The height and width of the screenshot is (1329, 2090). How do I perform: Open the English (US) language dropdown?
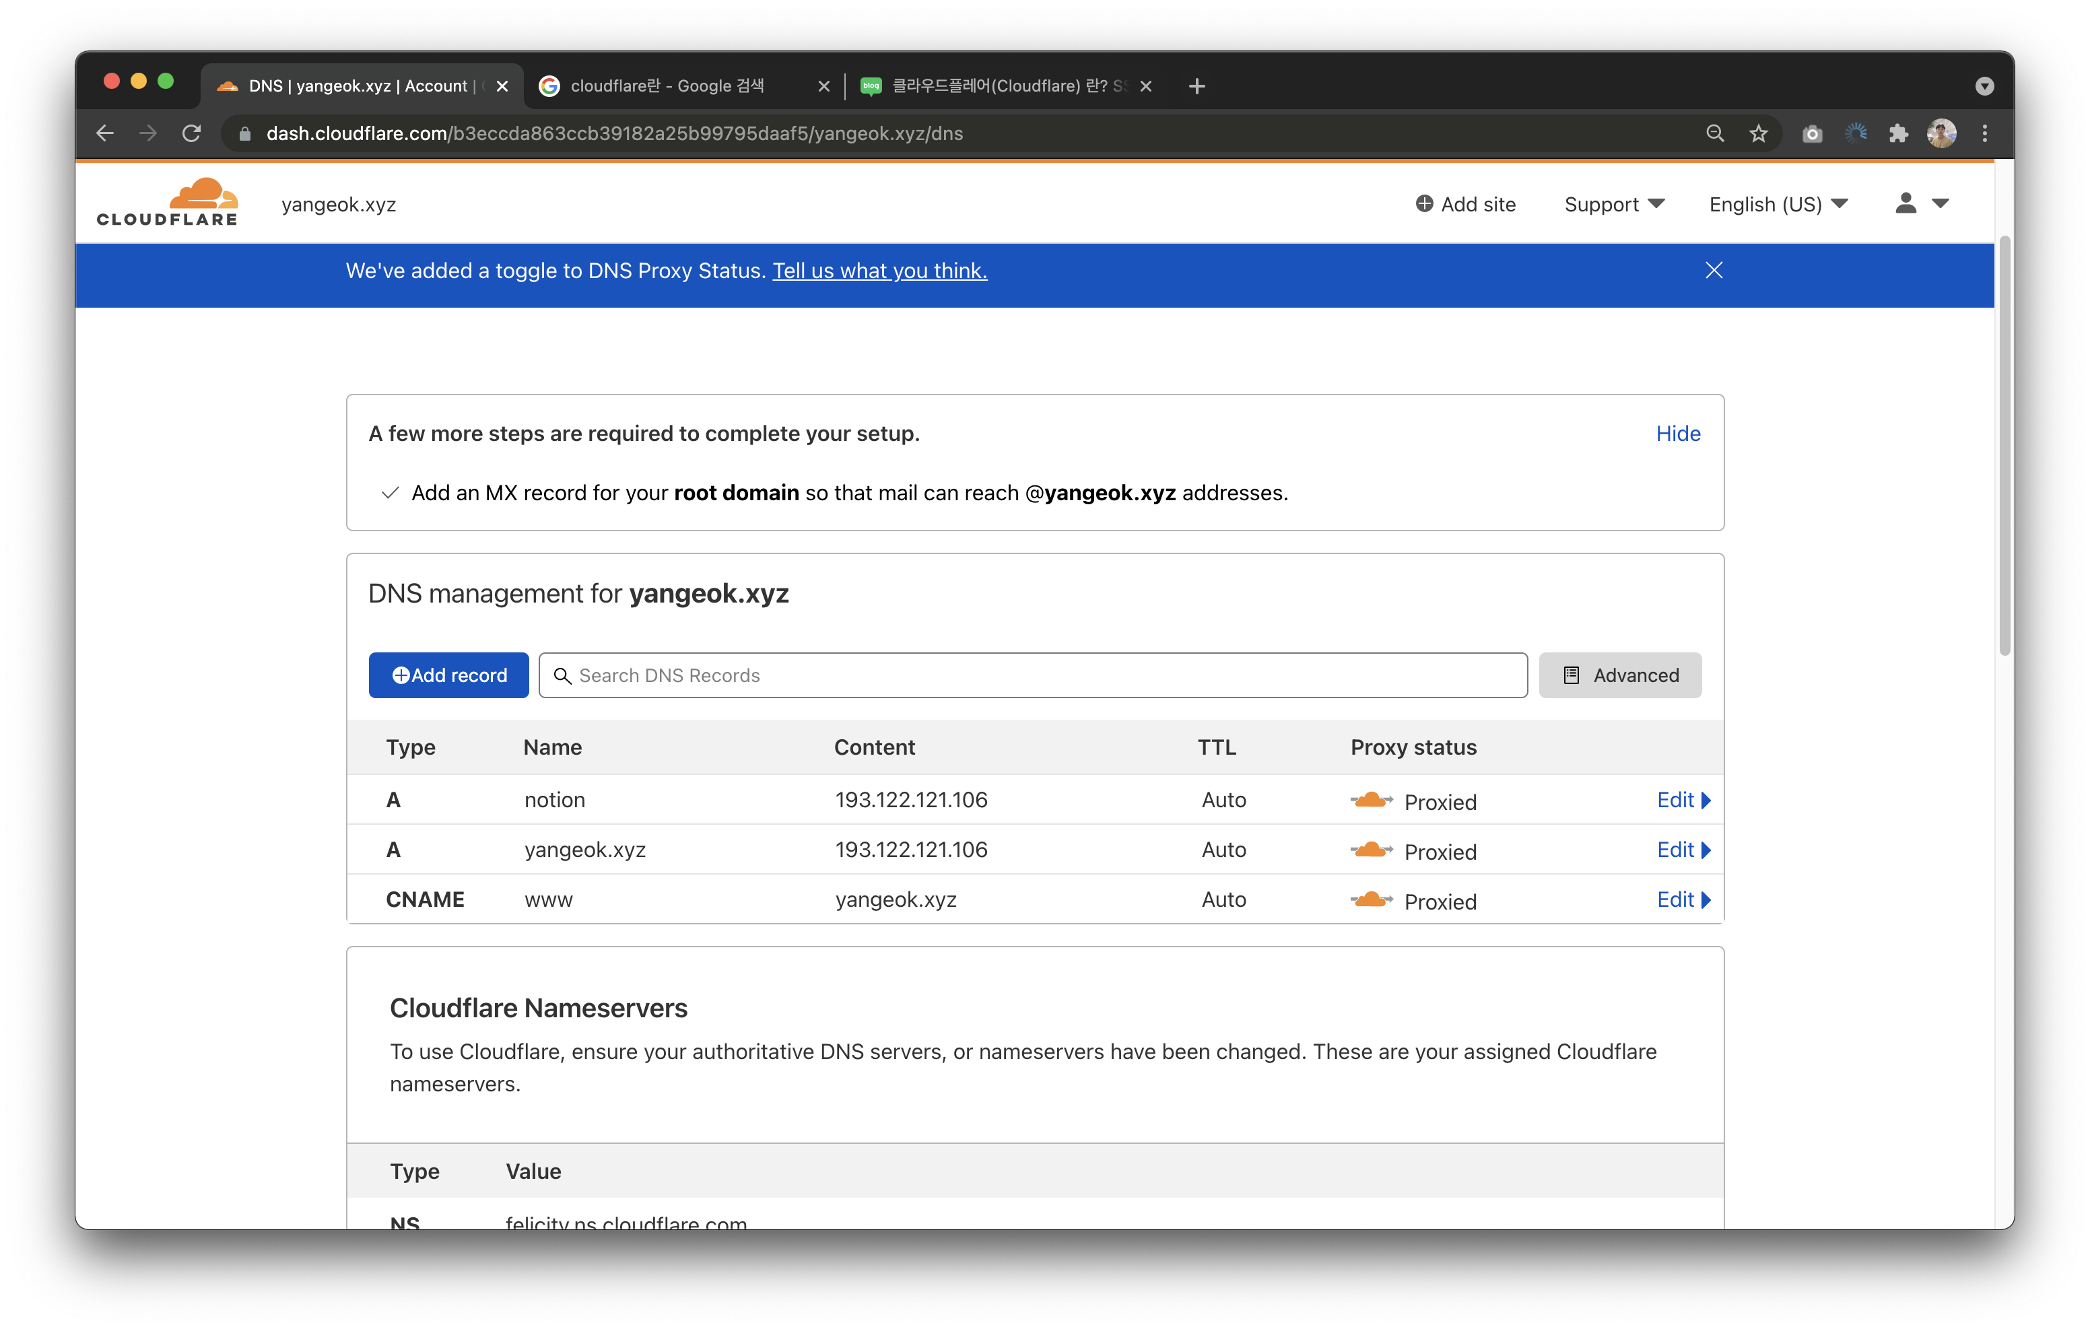1778,204
